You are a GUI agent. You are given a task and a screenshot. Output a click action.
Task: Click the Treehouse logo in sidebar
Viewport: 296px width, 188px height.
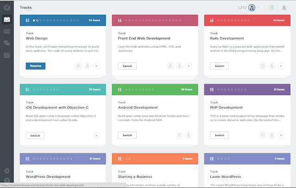point(7,7)
